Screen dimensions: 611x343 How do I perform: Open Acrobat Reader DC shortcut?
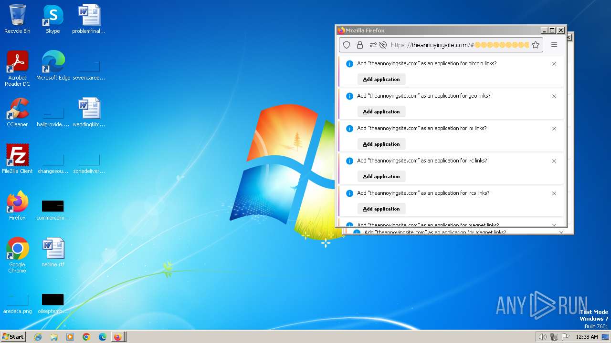(17, 69)
